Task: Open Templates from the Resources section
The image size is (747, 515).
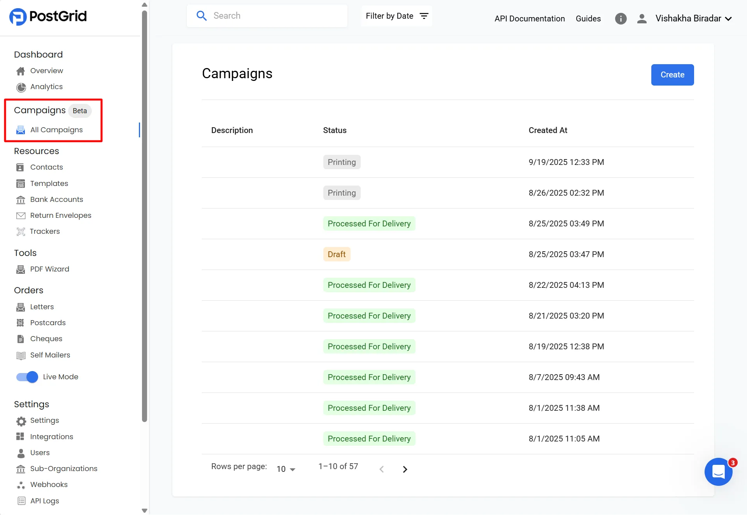Action: pyautogui.click(x=49, y=183)
